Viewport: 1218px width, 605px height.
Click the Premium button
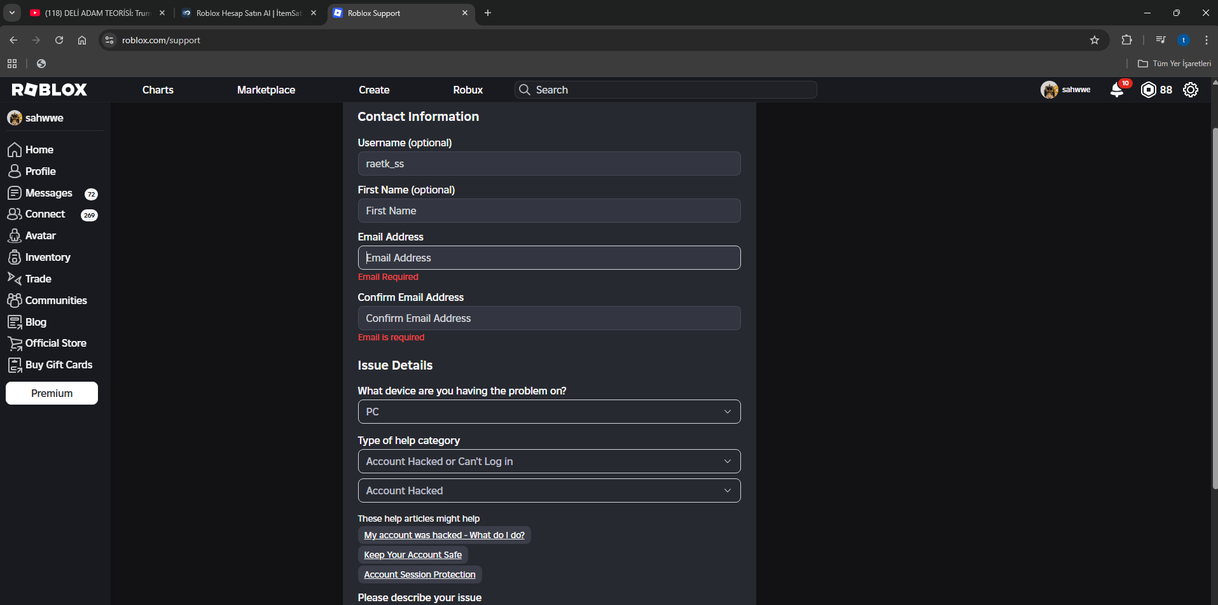coord(52,393)
